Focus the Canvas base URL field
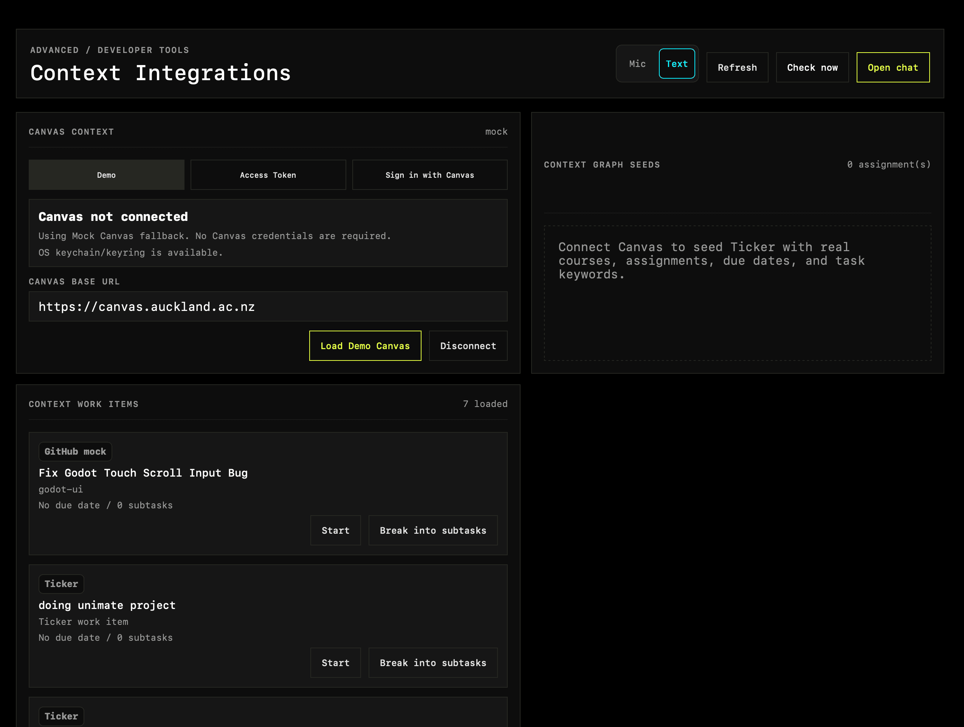Image resolution: width=964 pixels, height=727 pixels. (268, 307)
